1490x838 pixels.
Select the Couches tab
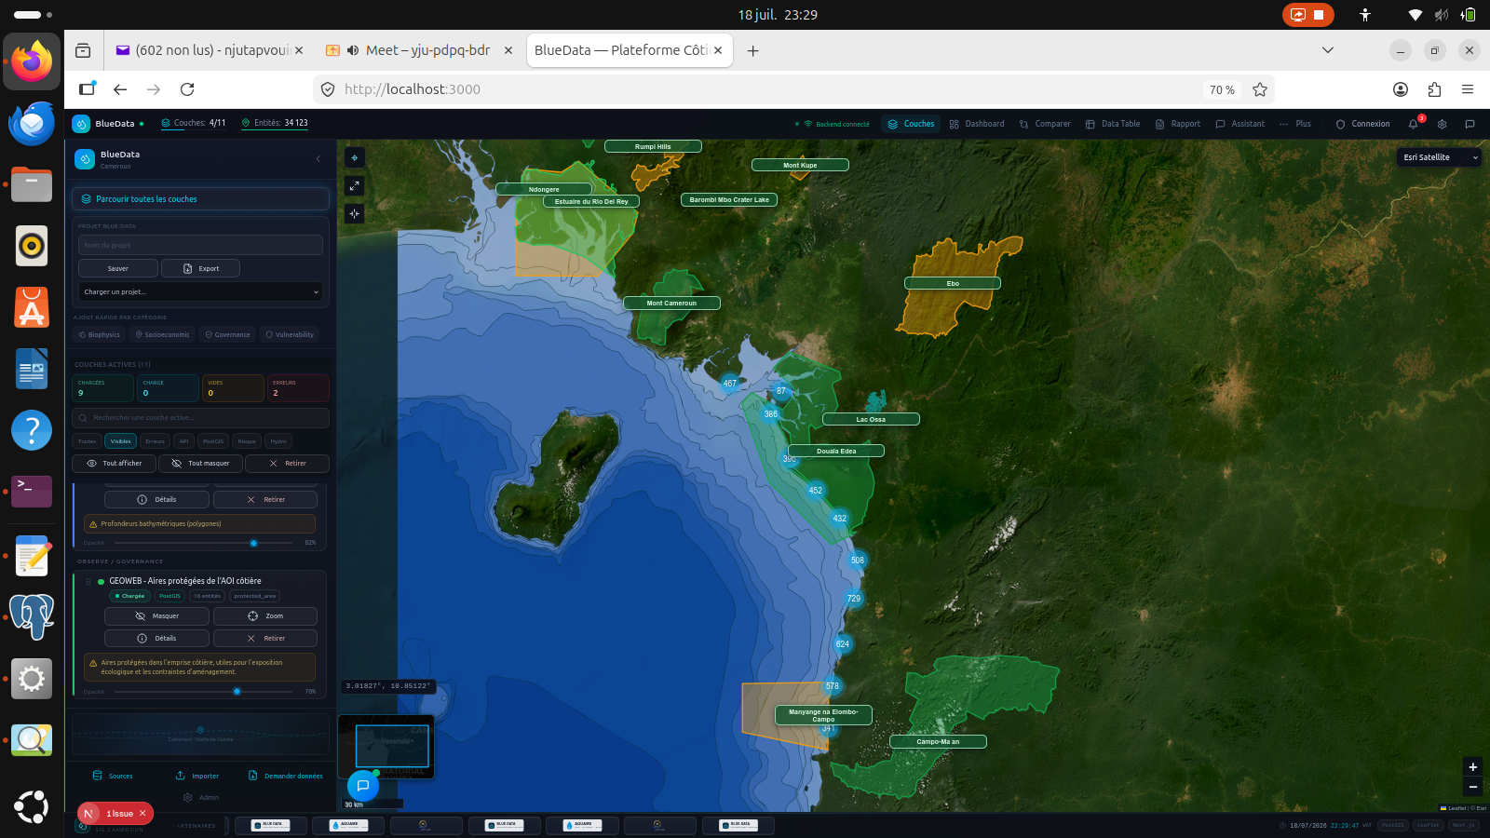(911, 124)
